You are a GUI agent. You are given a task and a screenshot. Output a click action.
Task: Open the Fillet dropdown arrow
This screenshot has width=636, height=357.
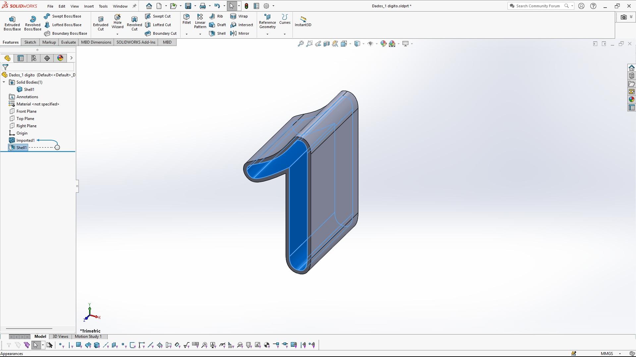point(186,34)
